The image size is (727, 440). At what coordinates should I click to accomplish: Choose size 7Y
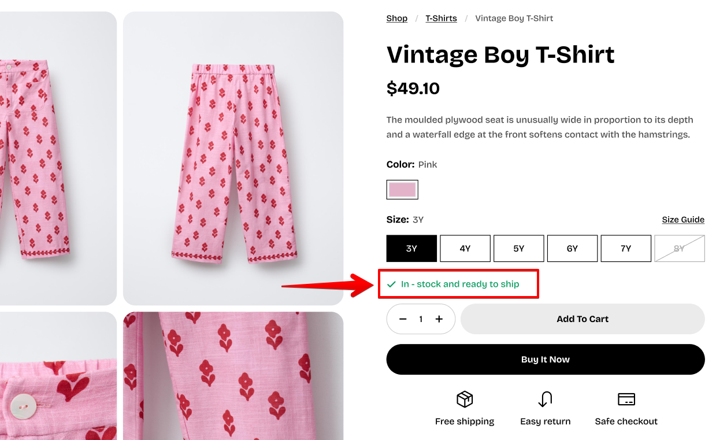click(x=626, y=249)
